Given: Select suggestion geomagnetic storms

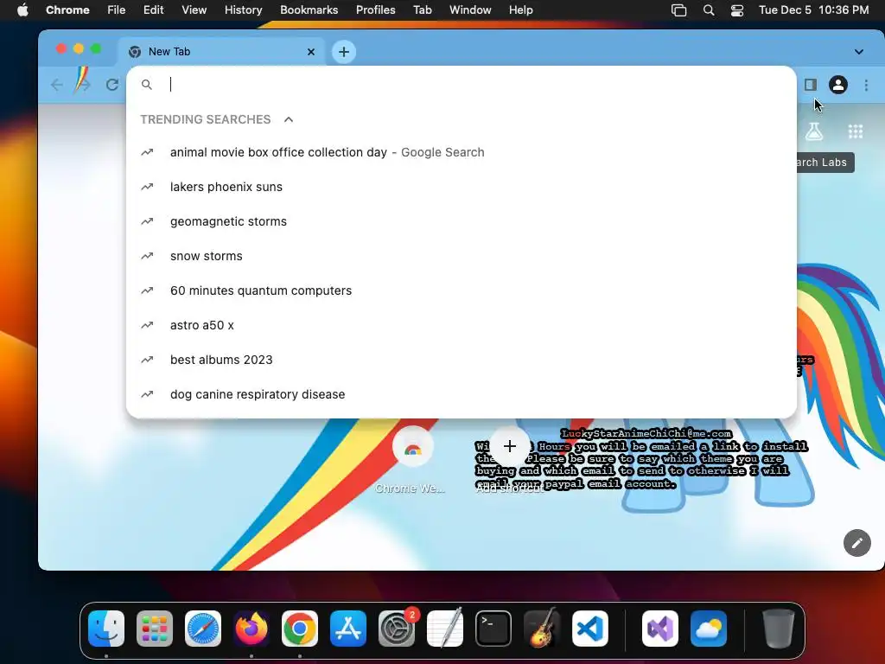Looking at the screenshot, I should click(462, 221).
